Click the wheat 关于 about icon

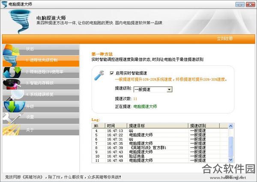click(x=12, y=130)
